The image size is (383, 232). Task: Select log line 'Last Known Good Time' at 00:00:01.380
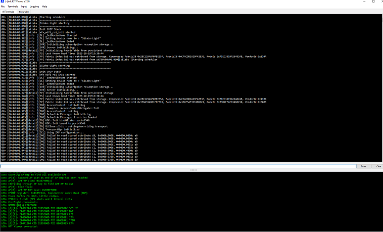(52, 54)
